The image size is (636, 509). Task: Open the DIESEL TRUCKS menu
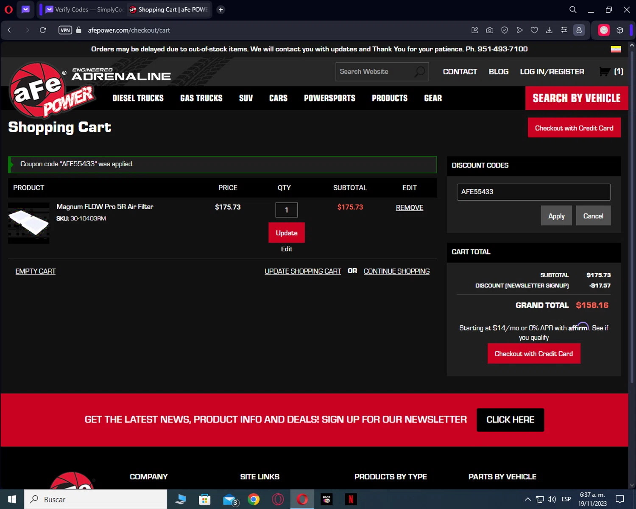pyautogui.click(x=138, y=98)
